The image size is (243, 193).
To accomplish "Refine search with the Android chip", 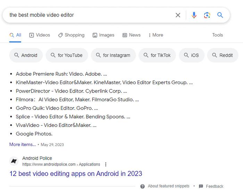I will coord(26,55).
